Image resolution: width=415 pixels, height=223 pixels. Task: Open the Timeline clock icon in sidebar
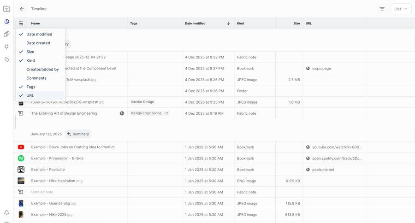coord(6,22)
